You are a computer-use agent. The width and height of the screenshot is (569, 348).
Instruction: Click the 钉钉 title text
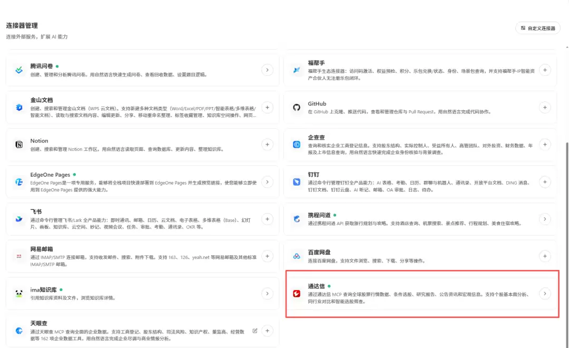[x=313, y=175]
